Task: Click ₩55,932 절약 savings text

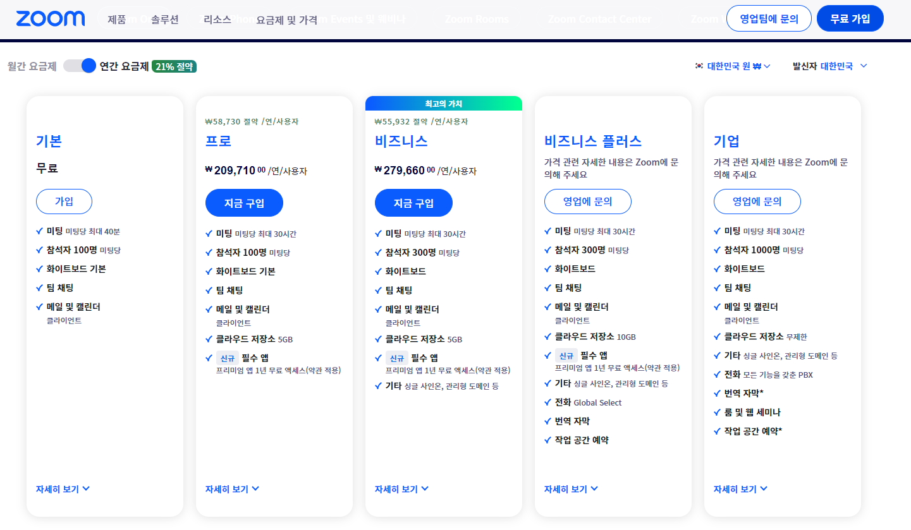Action: 422,121
